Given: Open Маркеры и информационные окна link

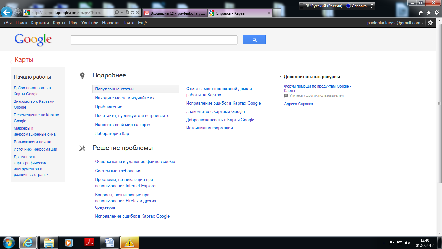Looking at the screenshot, I should click(x=34, y=131).
